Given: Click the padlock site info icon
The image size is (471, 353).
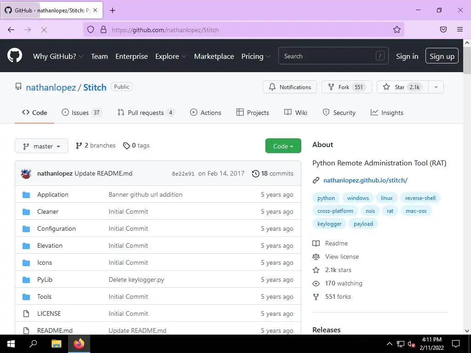Looking at the screenshot, I should [x=103, y=29].
